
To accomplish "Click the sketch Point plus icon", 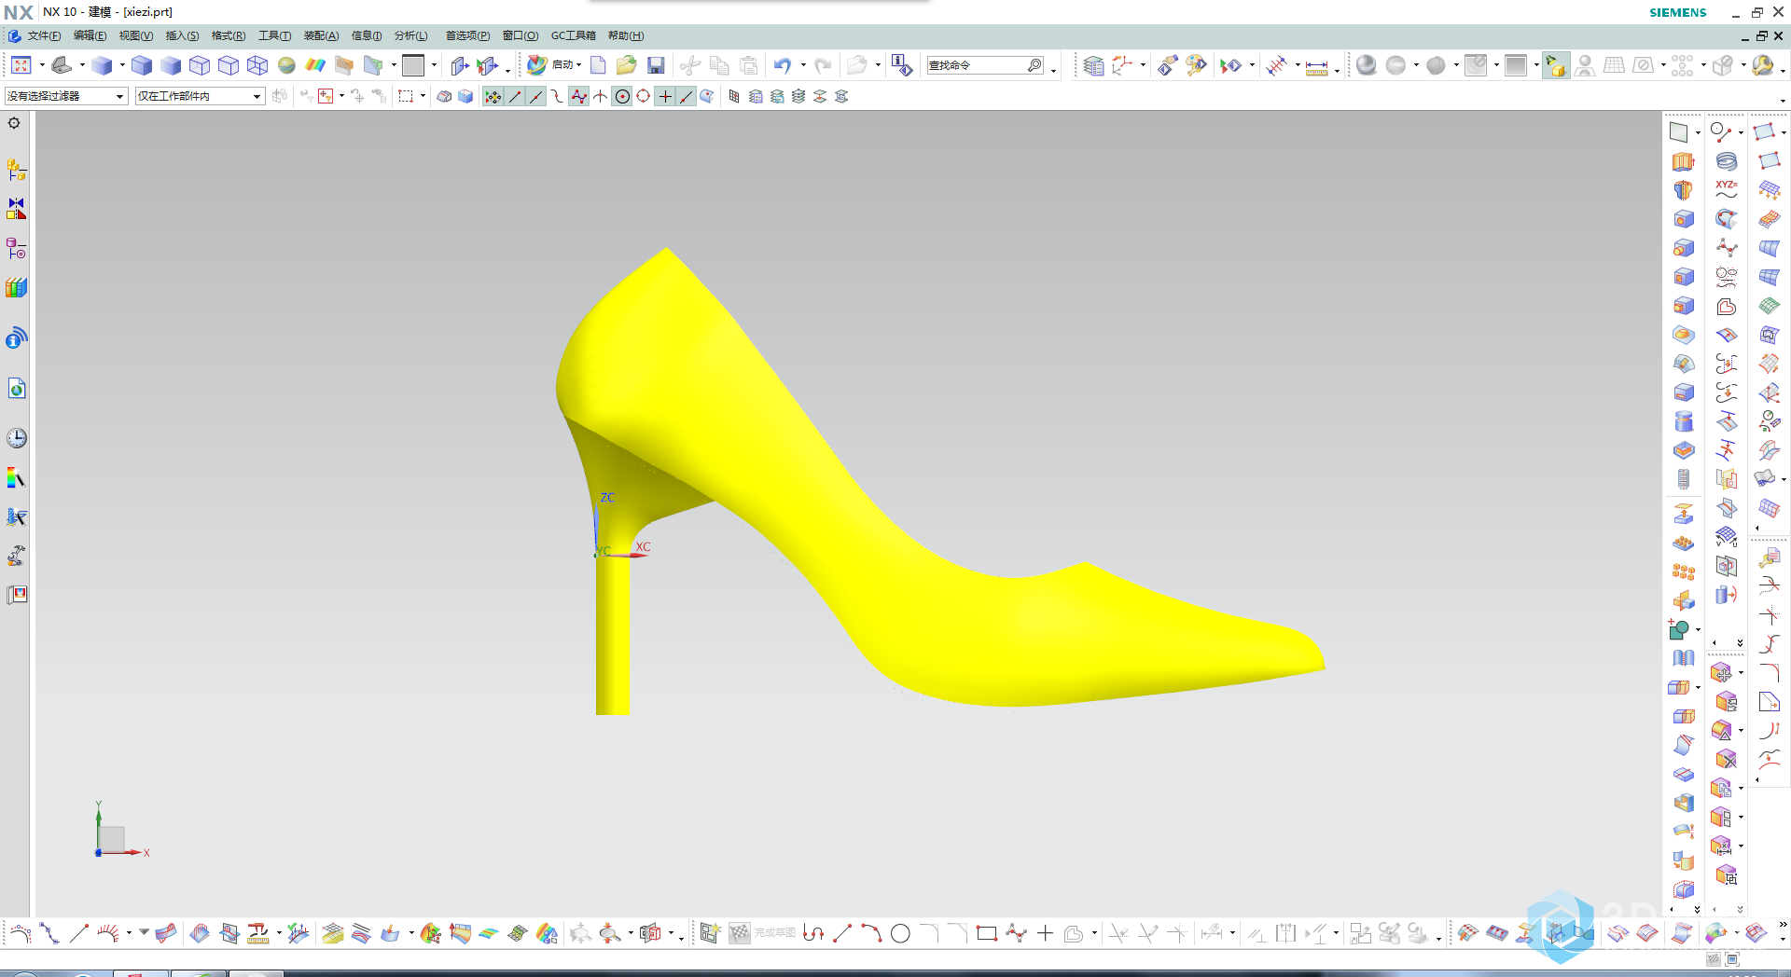I will pos(1045,933).
